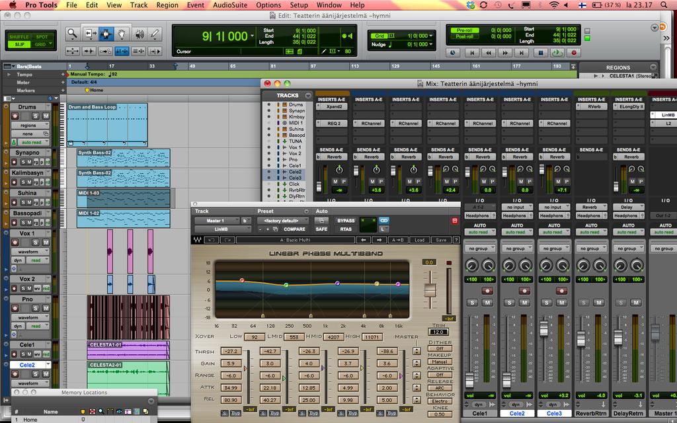677x423 pixels.
Task: Click the loop Play transport button
Action: click(557, 53)
